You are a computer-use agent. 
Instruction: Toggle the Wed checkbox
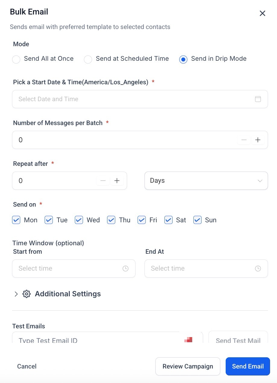[x=79, y=220]
